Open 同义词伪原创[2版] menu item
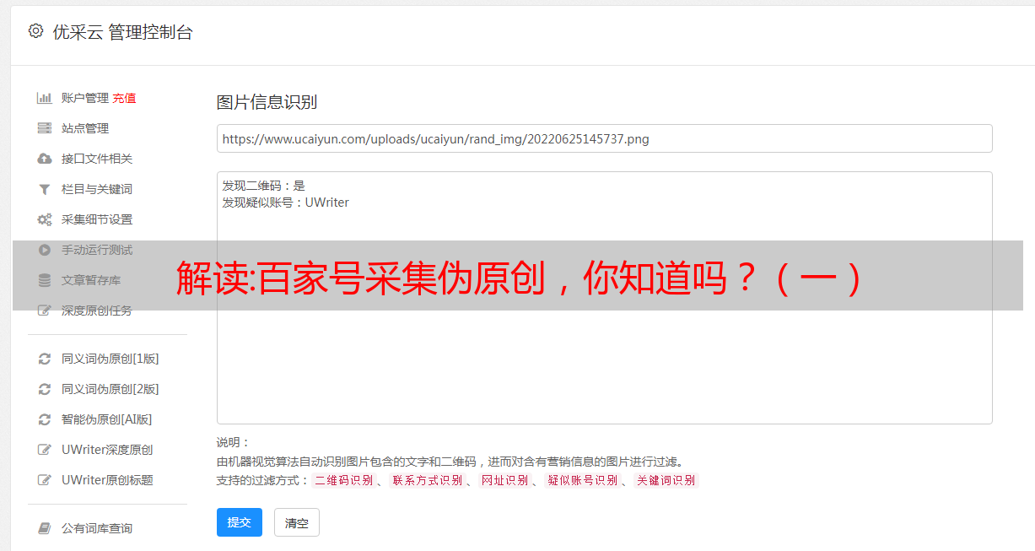Image resolution: width=1035 pixels, height=551 pixels. click(110, 389)
